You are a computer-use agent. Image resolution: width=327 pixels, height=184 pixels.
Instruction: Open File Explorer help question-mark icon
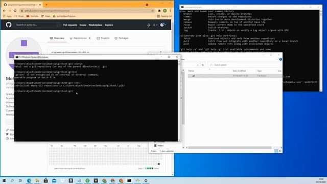[x=281, y=59]
